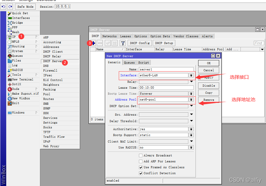Click the DHCP Setup button

[164, 43]
